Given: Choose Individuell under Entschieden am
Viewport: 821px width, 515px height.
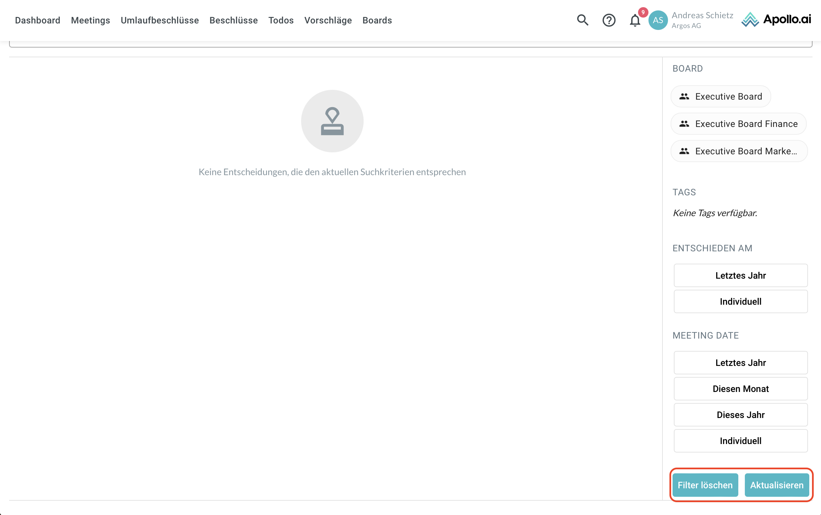Looking at the screenshot, I should click(x=740, y=301).
